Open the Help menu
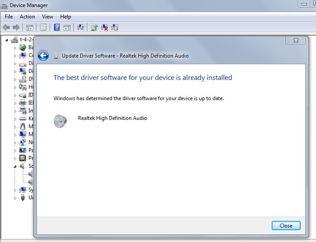316x242 pixels. pyautogui.click(x=65, y=17)
